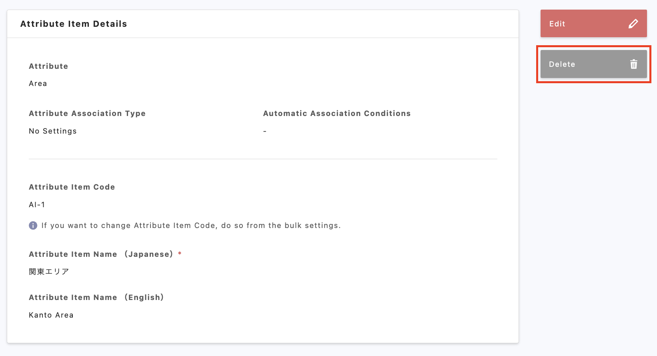Image resolution: width=657 pixels, height=356 pixels.
Task: Click the bulk settings hint text
Action: click(x=191, y=226)
